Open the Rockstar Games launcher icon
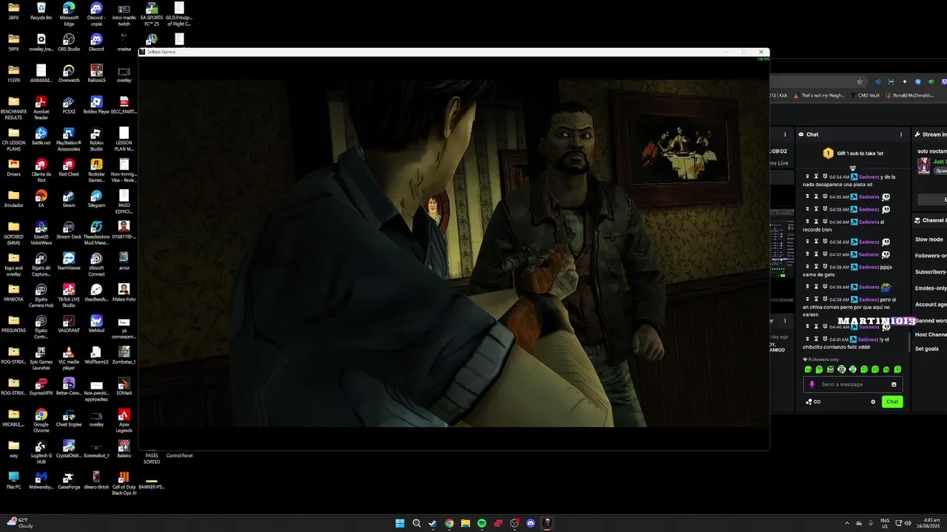Image resolution: width=947 pixels, height=532 pixels. click(x=96, y=169)
